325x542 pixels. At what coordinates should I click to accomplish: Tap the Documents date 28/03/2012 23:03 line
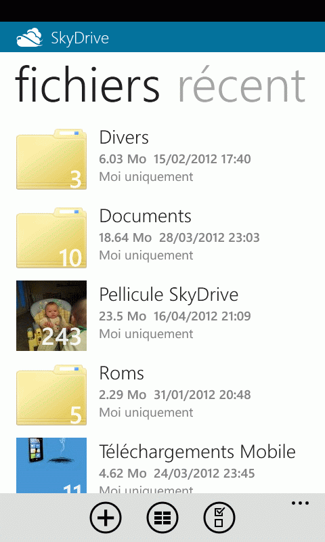tap(210, 238)
